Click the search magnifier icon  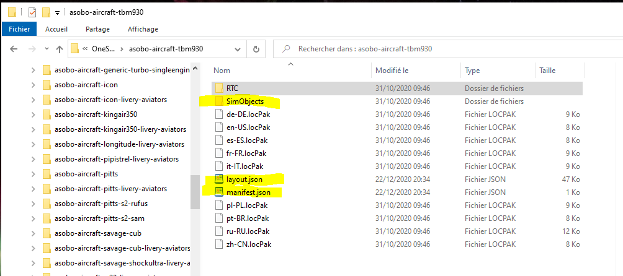click(x=285, y=49)
